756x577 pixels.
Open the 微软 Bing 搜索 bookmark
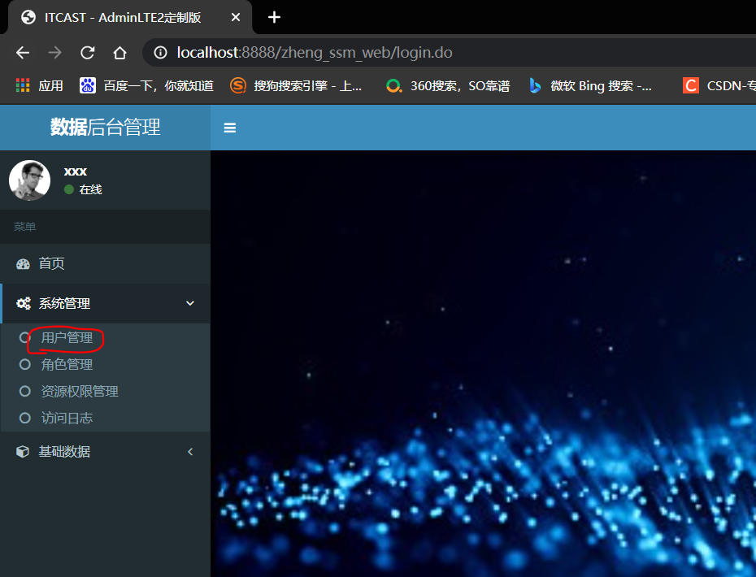591,86
